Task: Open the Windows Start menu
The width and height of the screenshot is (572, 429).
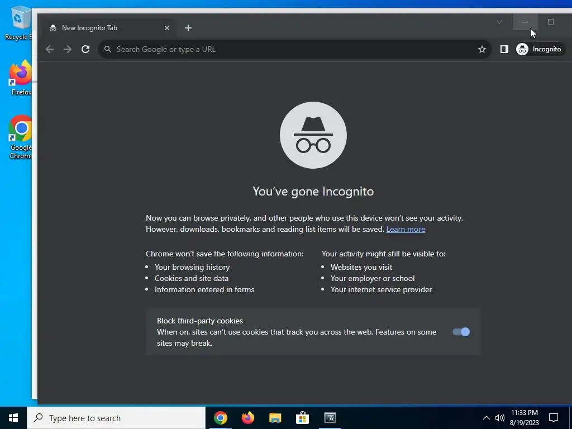Action: [13, 418]
